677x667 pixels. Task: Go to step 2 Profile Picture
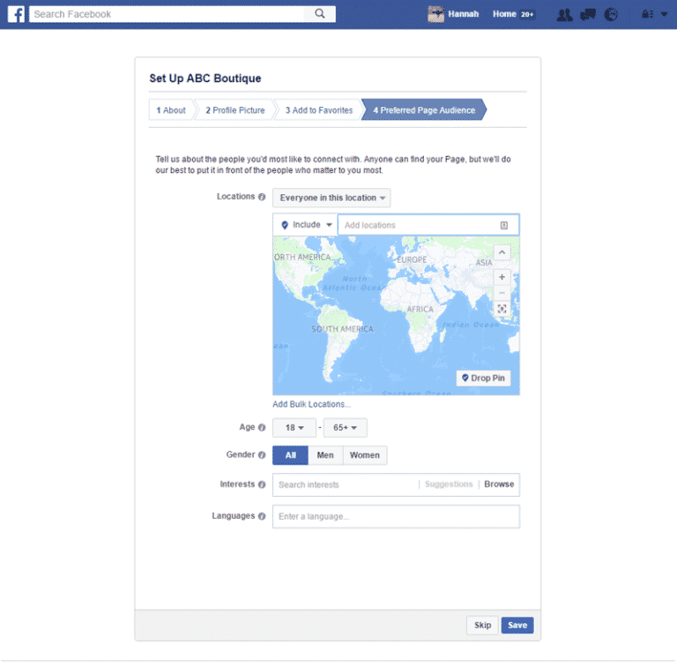click(x=234, y=110)
